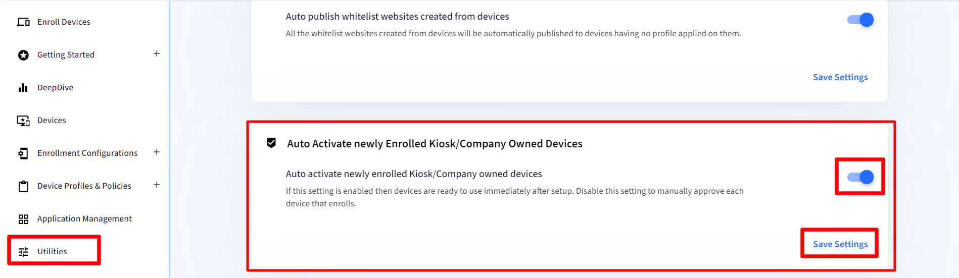959x278 pixels.
Task: Click the Devices monitor icon
Action: pos(23,121)
